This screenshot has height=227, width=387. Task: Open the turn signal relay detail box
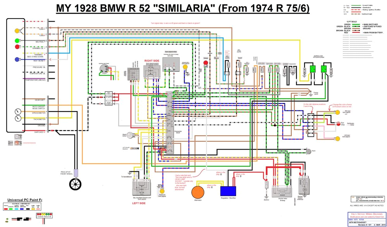171,64
